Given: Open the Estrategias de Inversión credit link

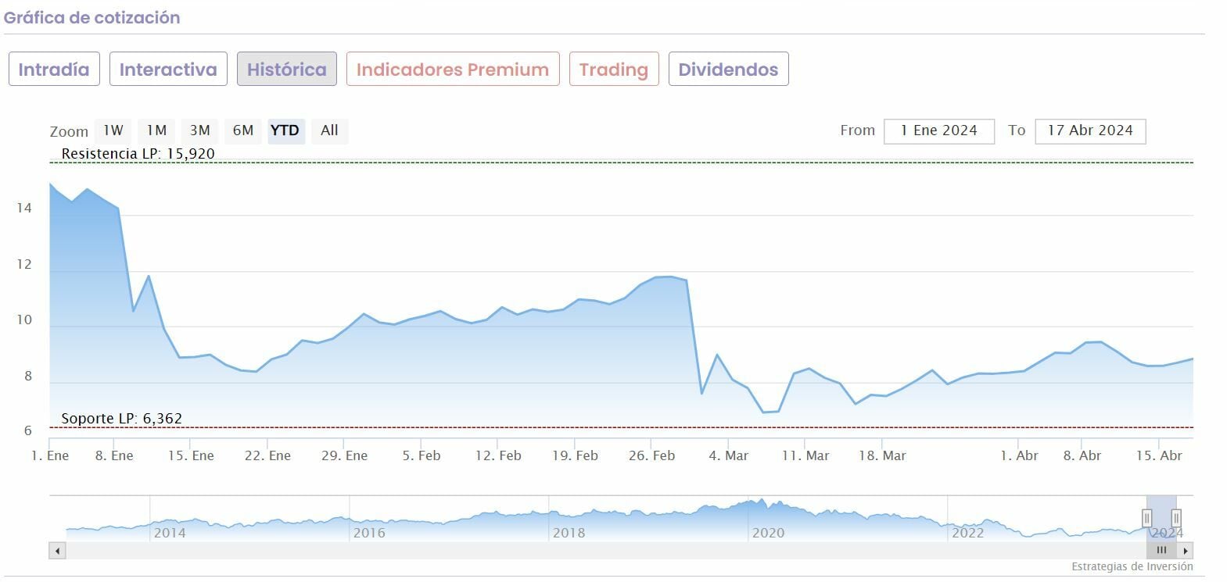Looking at the screenshot, I should pyautogui.click(x=1132, y=566).
